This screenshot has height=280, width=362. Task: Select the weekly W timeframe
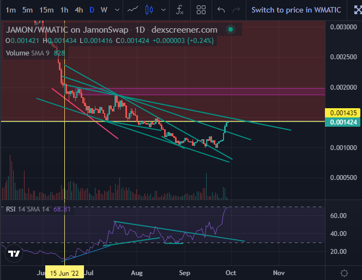[104, 10]
